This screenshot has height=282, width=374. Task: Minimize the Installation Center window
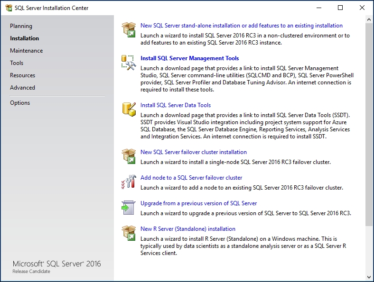319,8
